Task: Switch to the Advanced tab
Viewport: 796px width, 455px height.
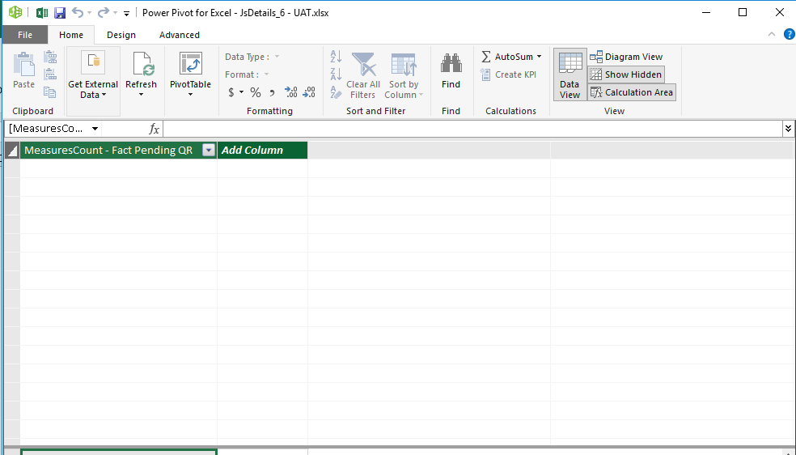Action: pos(180,35)
